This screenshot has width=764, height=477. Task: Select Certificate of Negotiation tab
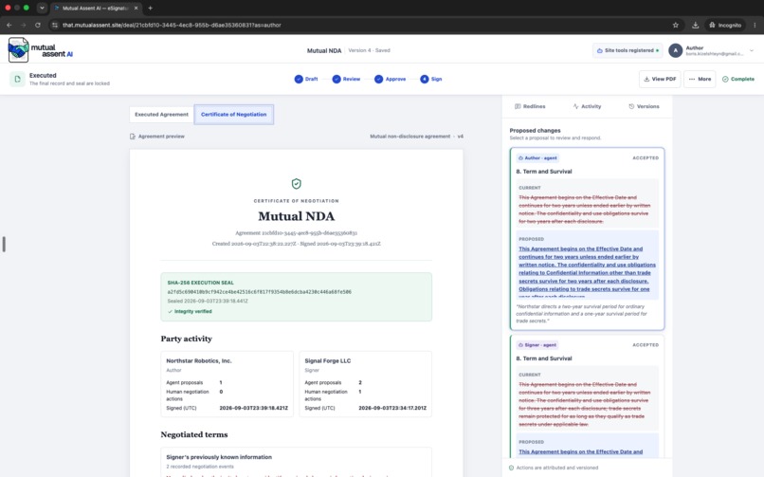234,115
